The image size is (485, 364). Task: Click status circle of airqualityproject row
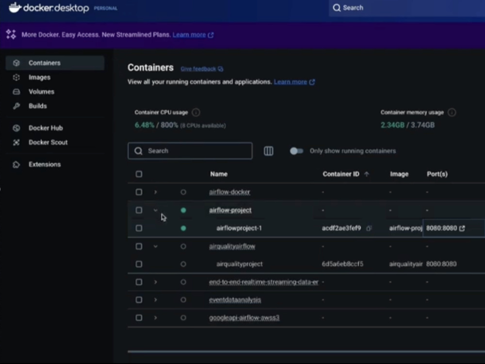pyautogui.click(x=183, y=265)
